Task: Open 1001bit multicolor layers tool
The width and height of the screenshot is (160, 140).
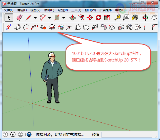Action: coord(61,27)
